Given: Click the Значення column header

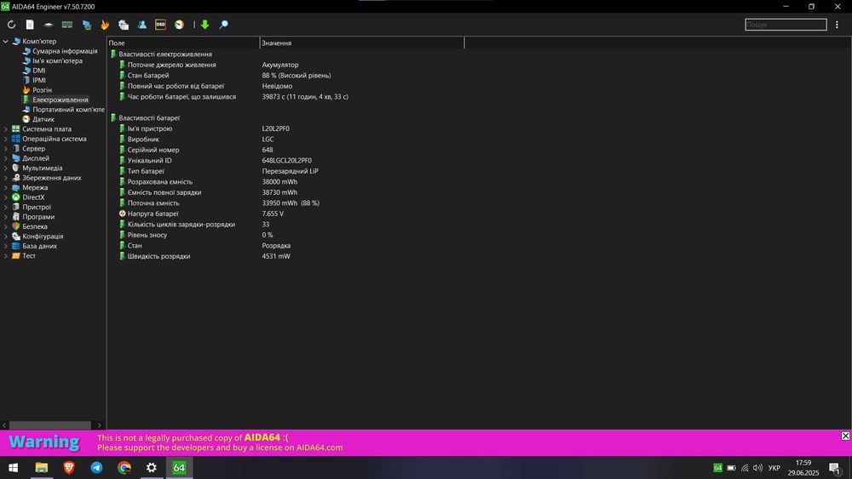Looking at the screenshot, I should 362,43.
